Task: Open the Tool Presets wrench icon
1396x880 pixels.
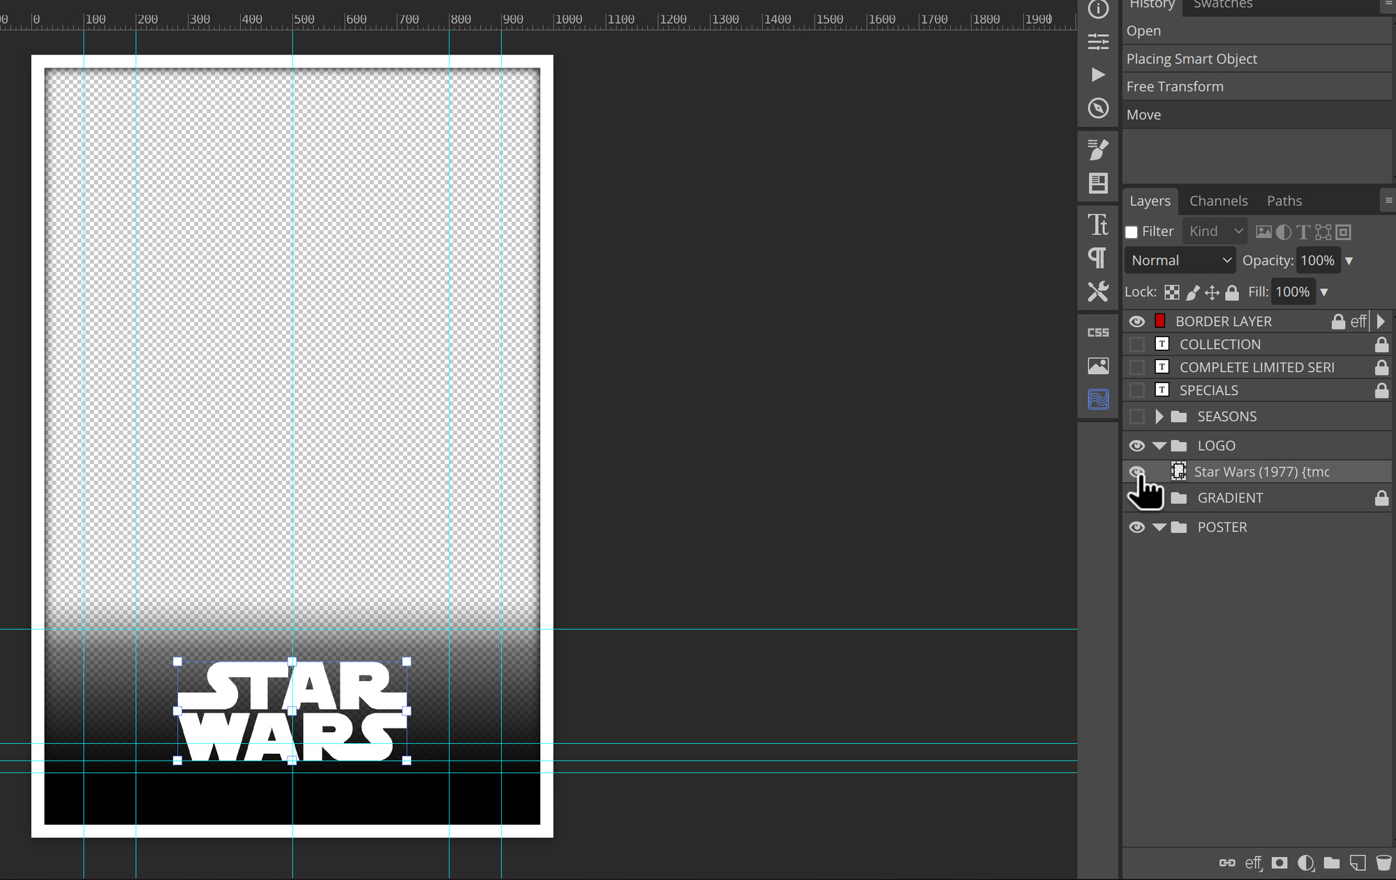Action: [x=1098, y=292]
